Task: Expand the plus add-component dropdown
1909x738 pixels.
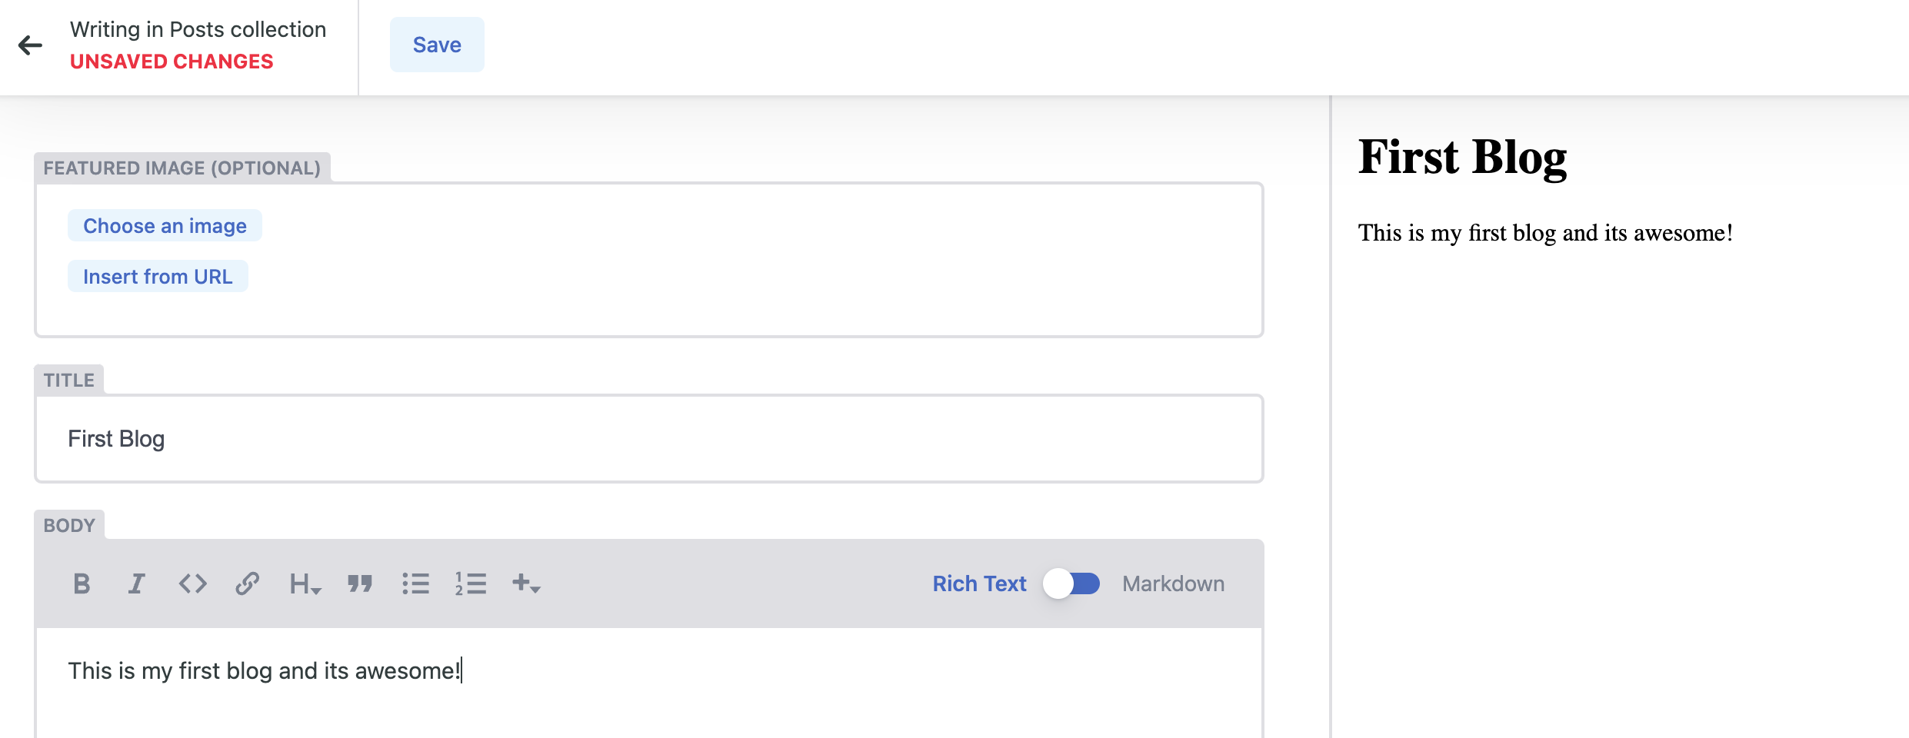Action: [526, 584]
